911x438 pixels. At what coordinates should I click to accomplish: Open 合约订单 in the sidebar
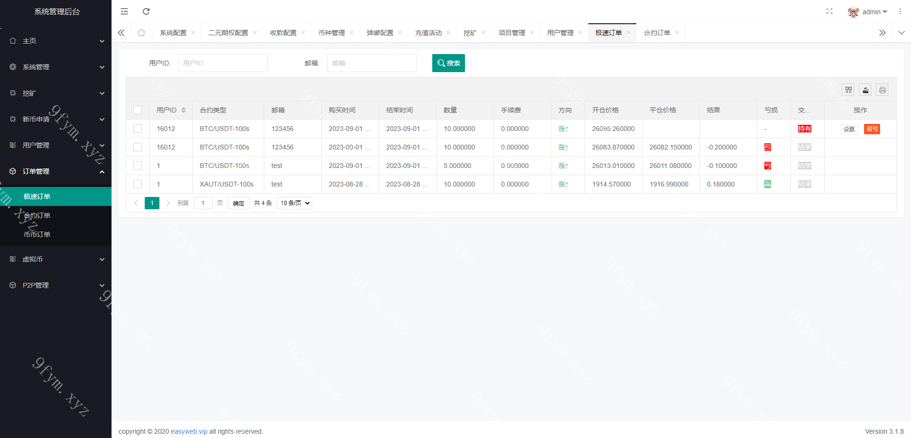coord(56,215)
